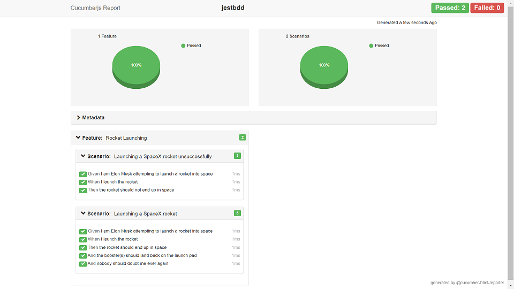
Task: Click green badge 2 on Rocket Launching feature
Action: pos(242,138)
